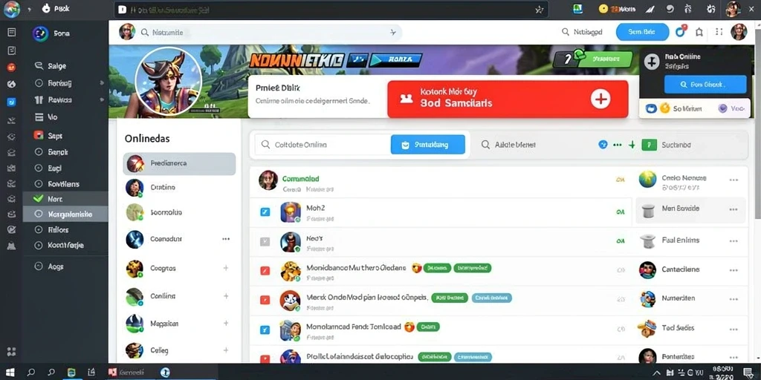The height and width of the screenshot is (380, 761).
Task: Click the plus circle beside Rab Oniiine
Action: click(x=651, y=61)
